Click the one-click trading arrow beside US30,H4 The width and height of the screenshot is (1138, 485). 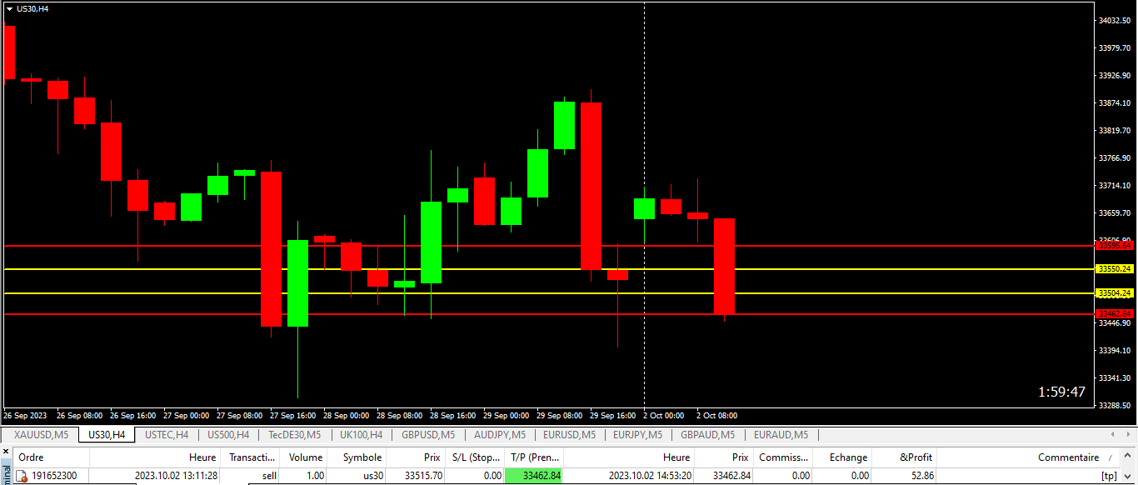pyautogui.click(x=9, y=8)
